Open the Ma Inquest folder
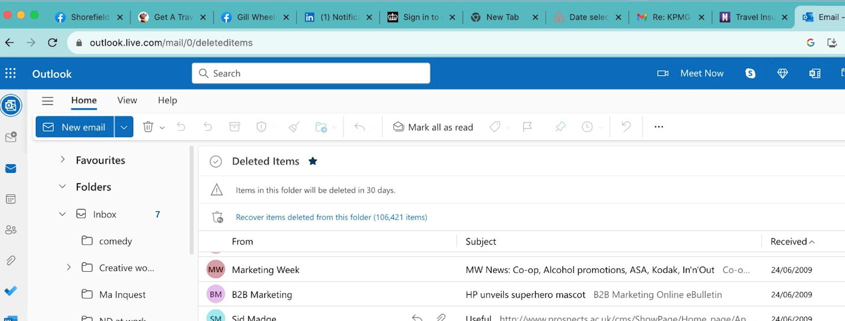The image size is (845, 321). click(x=122, y=294)
